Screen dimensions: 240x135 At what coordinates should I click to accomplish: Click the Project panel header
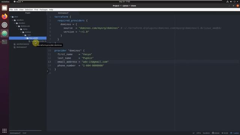[28, 13]
